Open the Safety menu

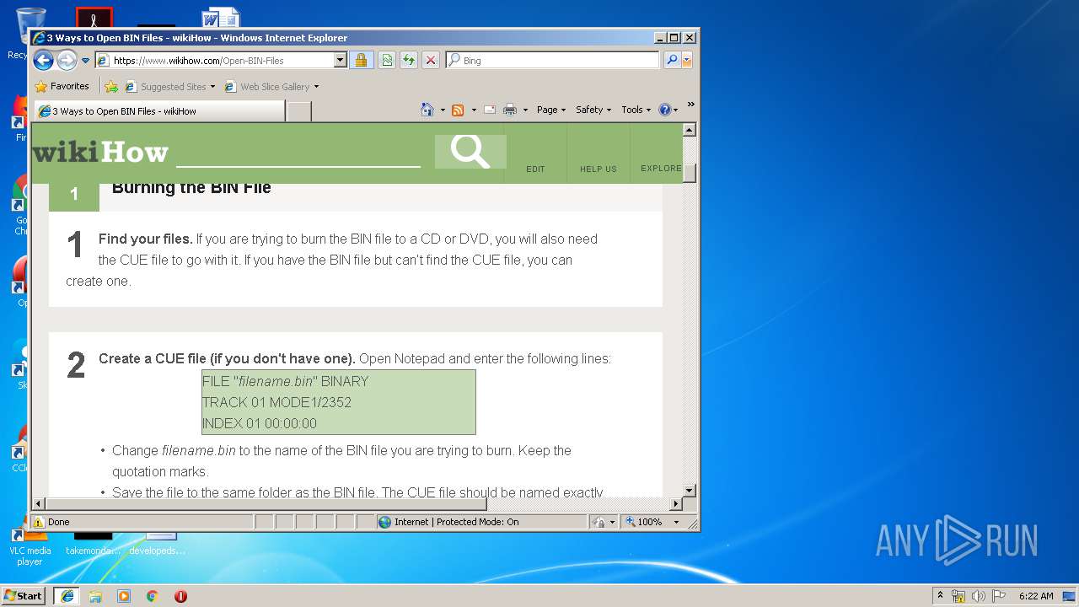[593, 110]
